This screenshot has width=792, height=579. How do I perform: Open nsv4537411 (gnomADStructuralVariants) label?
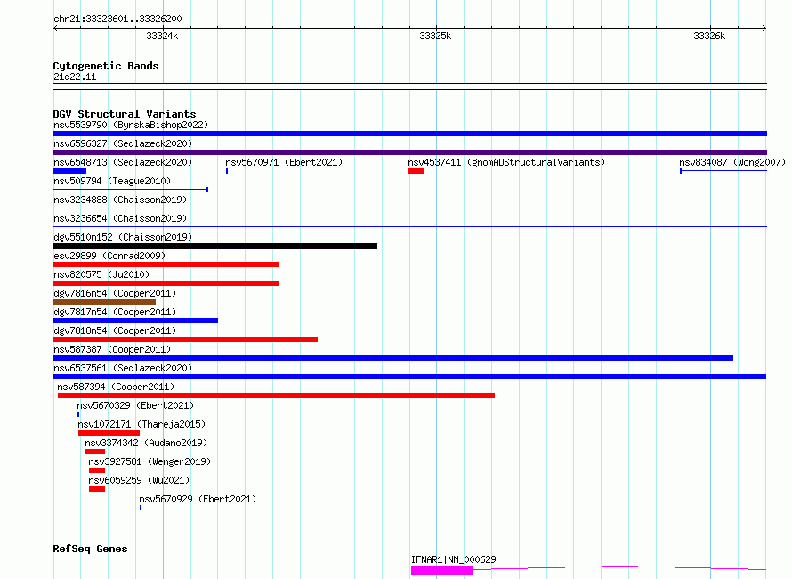506,162
